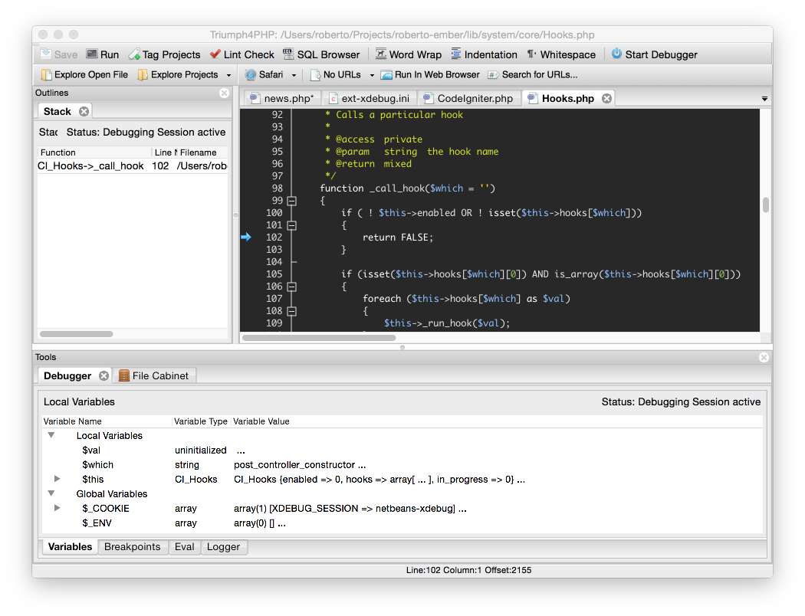Click the editor horizontal scrollbar thumb
Viewport: 805px width, 616px height.
click(x=319, y=338)
